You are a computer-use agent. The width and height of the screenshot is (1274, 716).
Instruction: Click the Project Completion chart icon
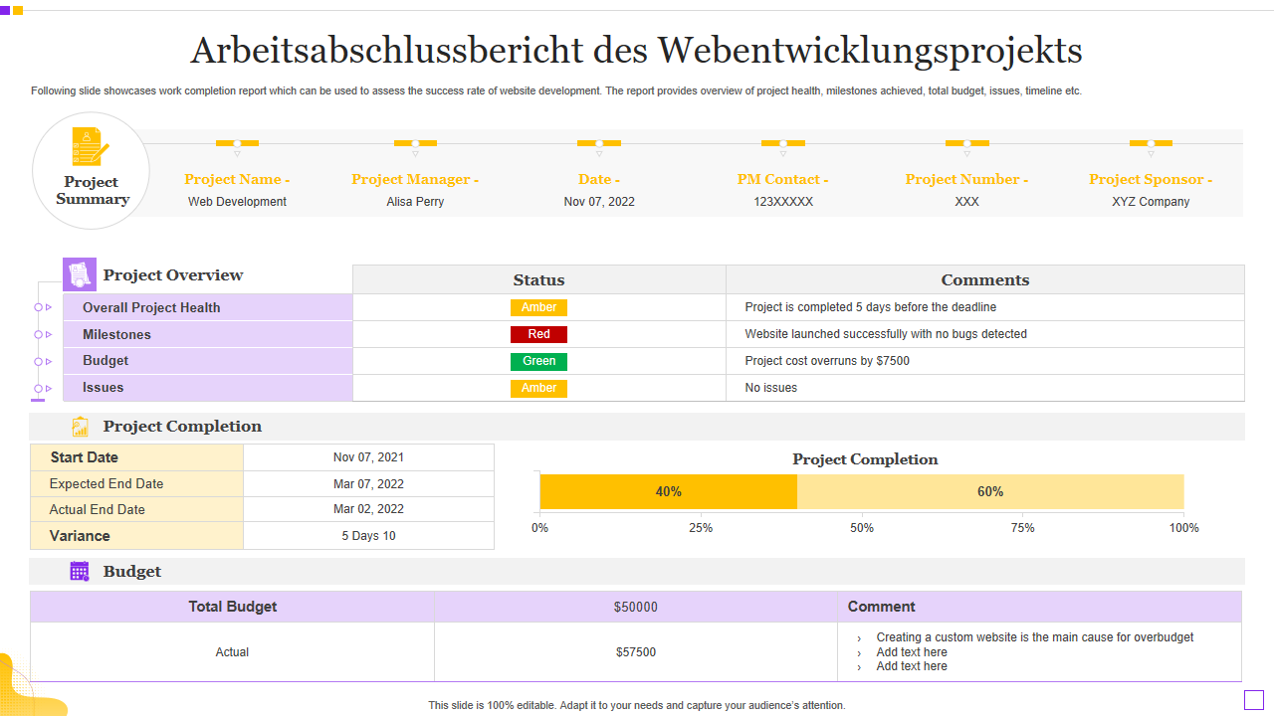80,427
